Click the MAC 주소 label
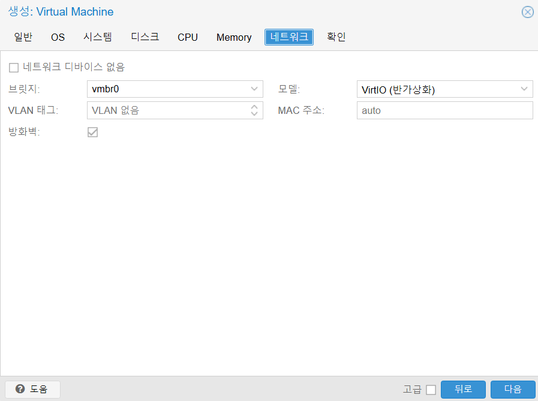This screenshot has height=401, width=538. point(301,110)
